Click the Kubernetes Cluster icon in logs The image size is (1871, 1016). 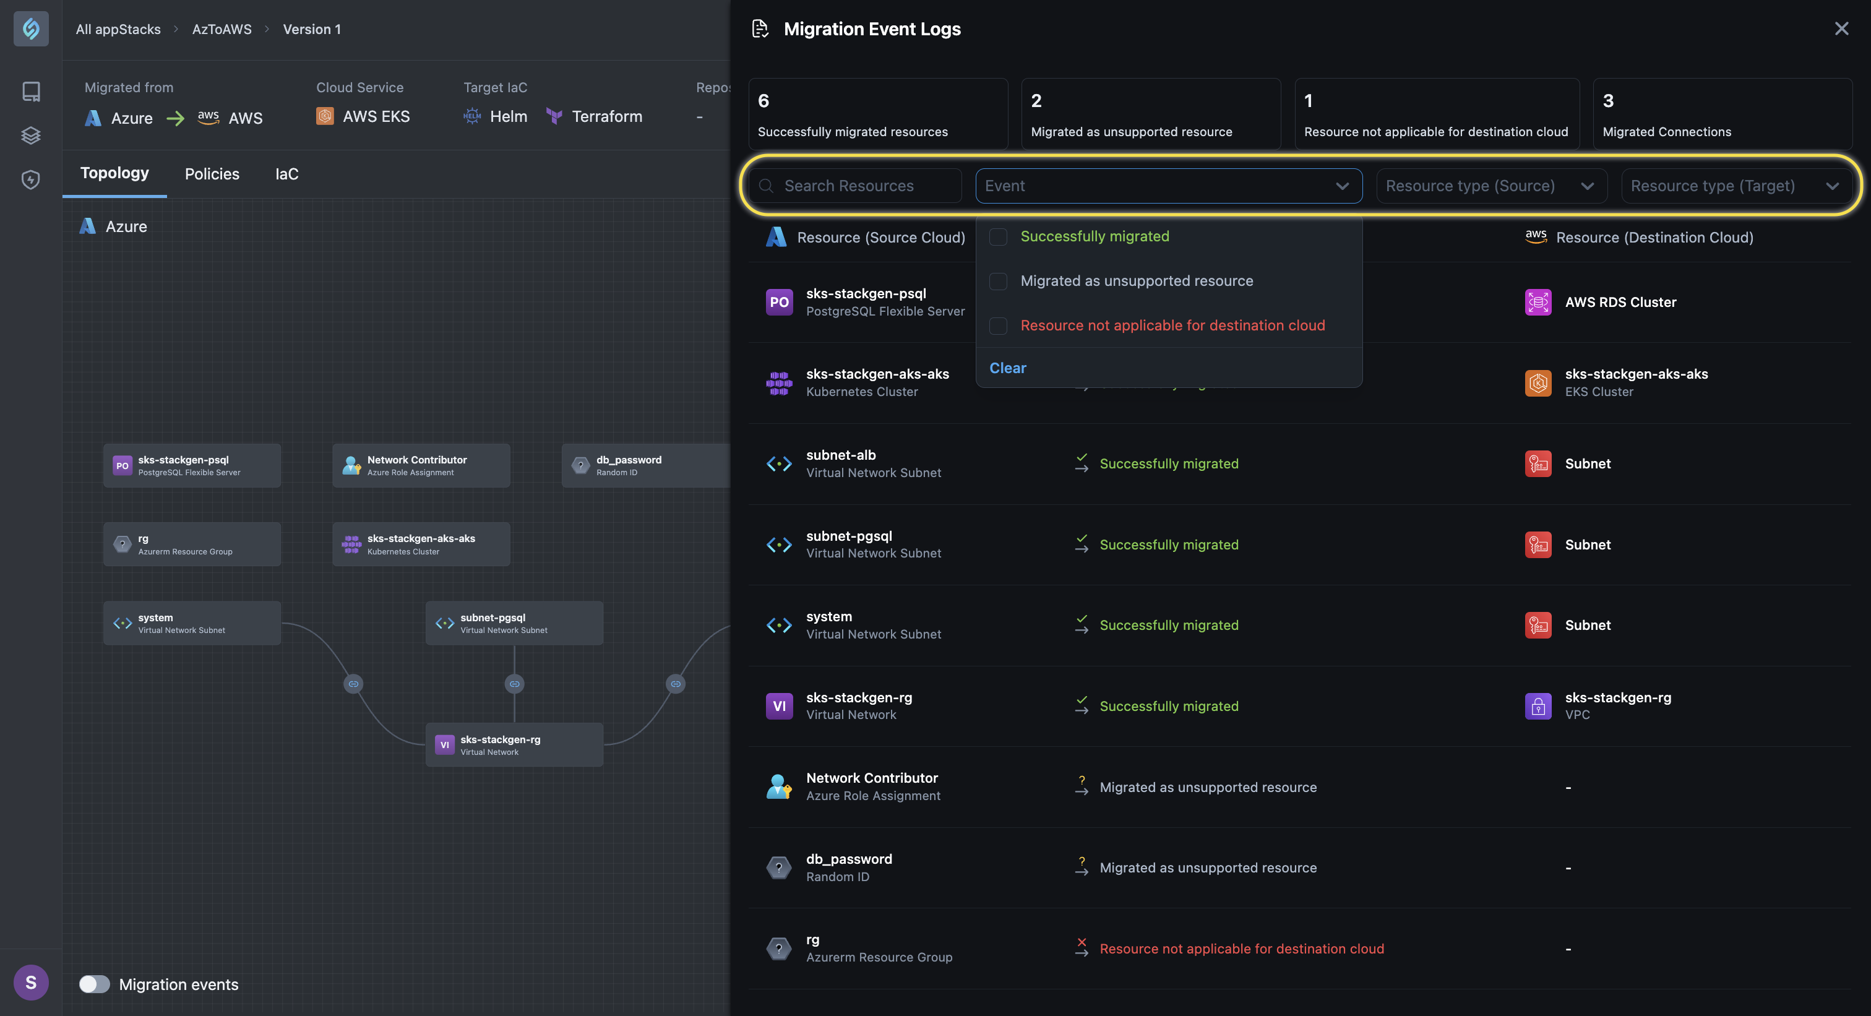tap(778, 383)
